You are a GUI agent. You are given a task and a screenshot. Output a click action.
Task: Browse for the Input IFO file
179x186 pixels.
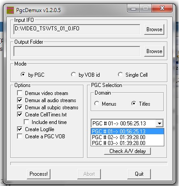click(x=154, y=29)
